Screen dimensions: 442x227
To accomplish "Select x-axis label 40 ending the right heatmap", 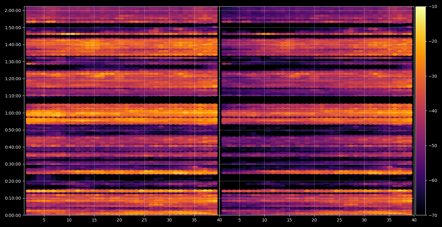I will tap(414, 220).
